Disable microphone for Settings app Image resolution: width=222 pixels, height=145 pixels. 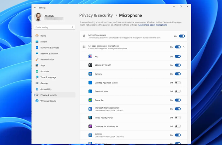tap(178, 135)
